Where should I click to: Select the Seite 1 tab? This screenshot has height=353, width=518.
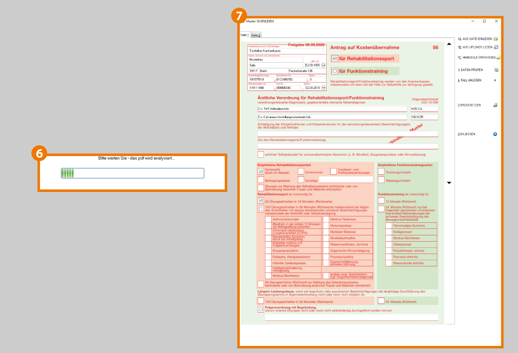[245, 35]
